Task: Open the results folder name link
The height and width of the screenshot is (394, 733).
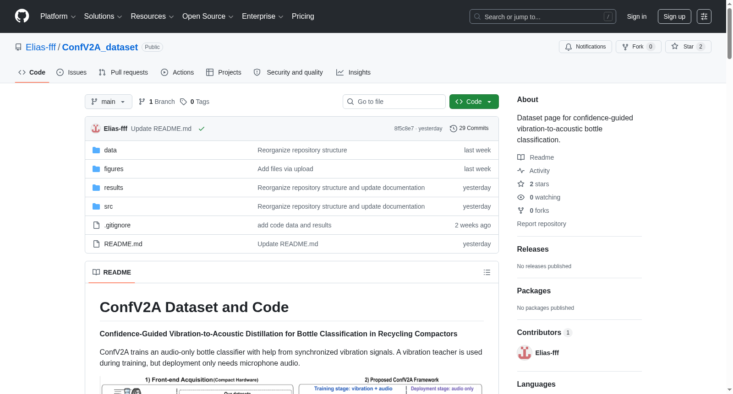Action: (x=114, y=188)
